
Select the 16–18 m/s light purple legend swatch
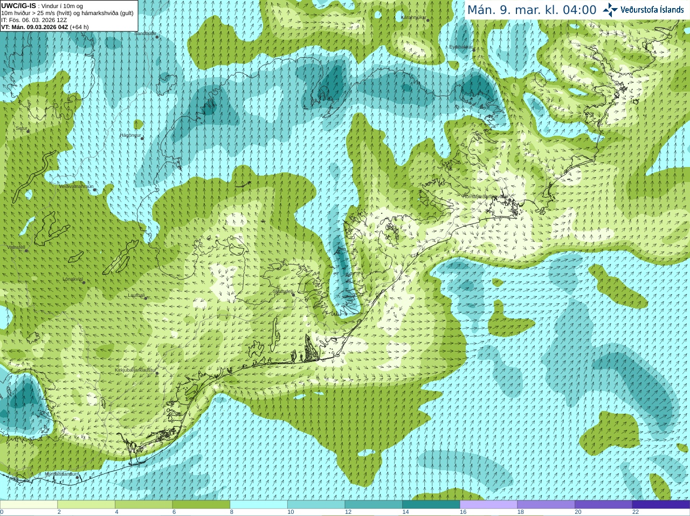[x=488, y=505]
